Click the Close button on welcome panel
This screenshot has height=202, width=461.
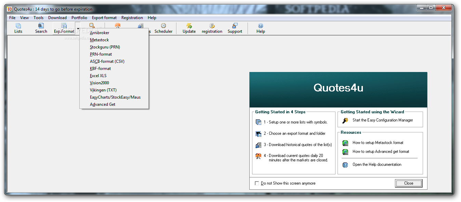(409, 183)
